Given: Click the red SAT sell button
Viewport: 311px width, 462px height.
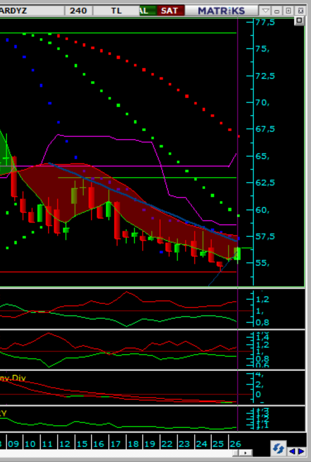Looking at the screenshot, I should pyautogui.click(x=170, y=11).
